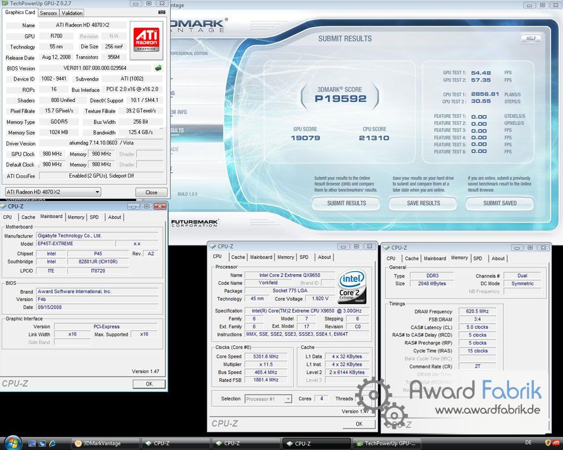
Task: Open the Windows Start orb
Action: 12,443
